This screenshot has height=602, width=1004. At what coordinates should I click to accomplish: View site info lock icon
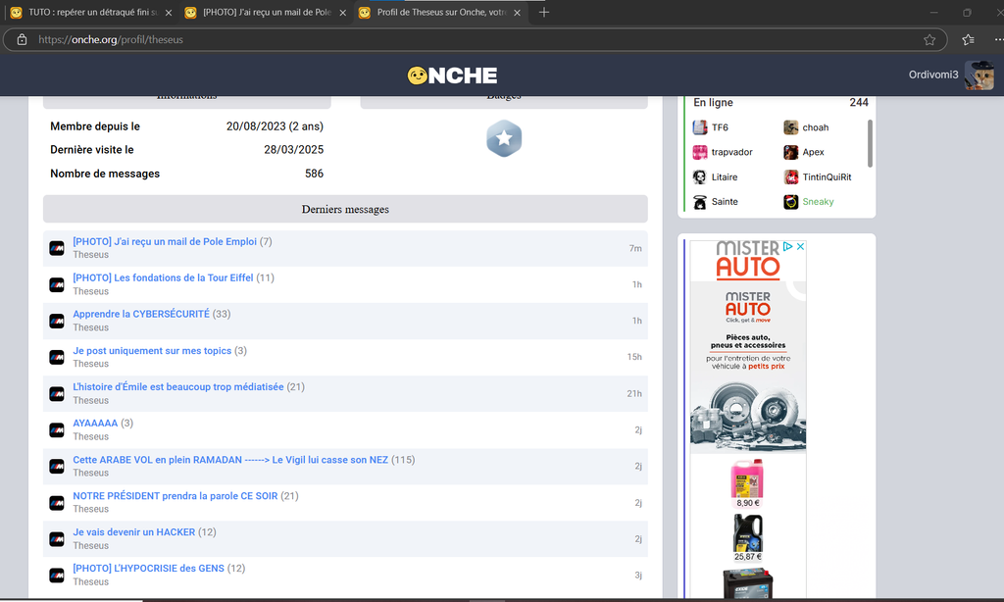(22, 39)
